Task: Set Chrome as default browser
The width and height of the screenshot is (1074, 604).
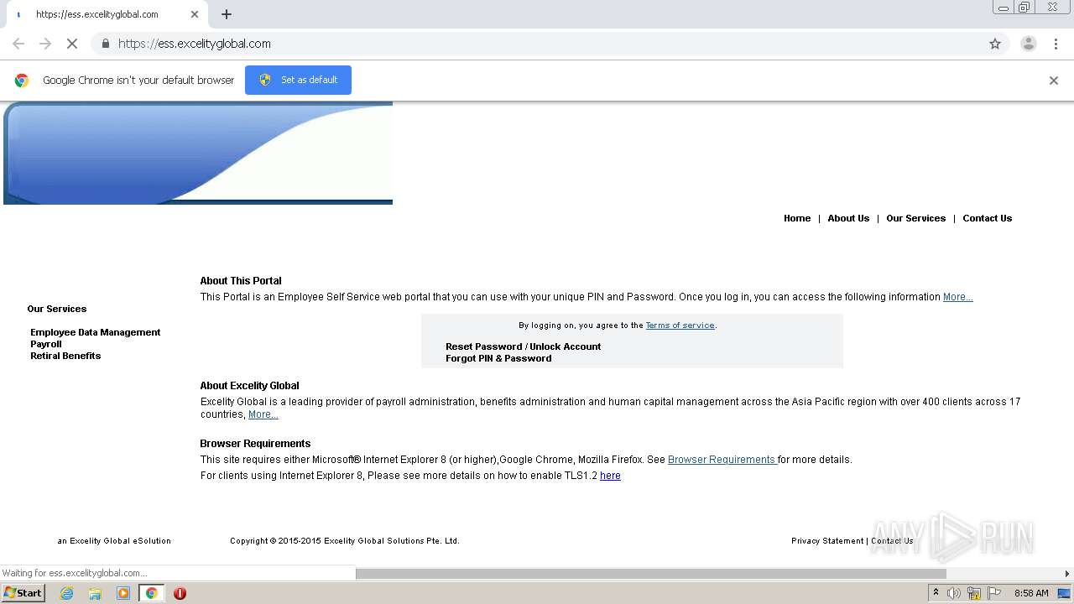Action: (x=298, y=80)
